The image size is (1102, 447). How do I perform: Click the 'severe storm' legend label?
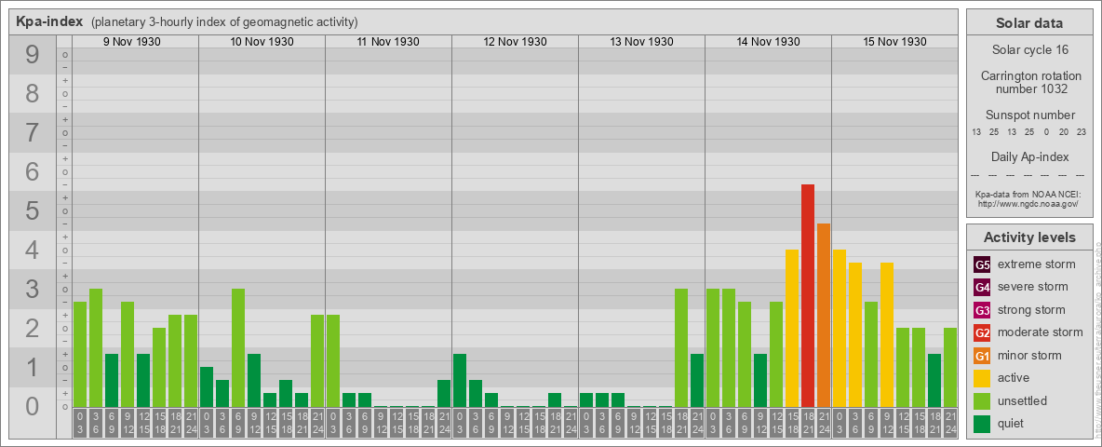click(x=1033, y=287)
